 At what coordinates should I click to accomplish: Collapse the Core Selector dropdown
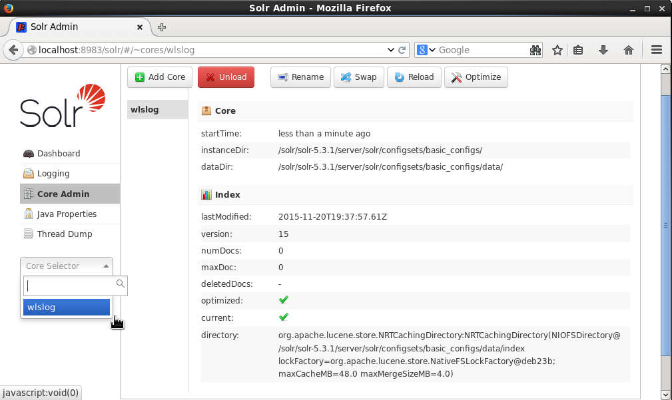pos(67,266)
